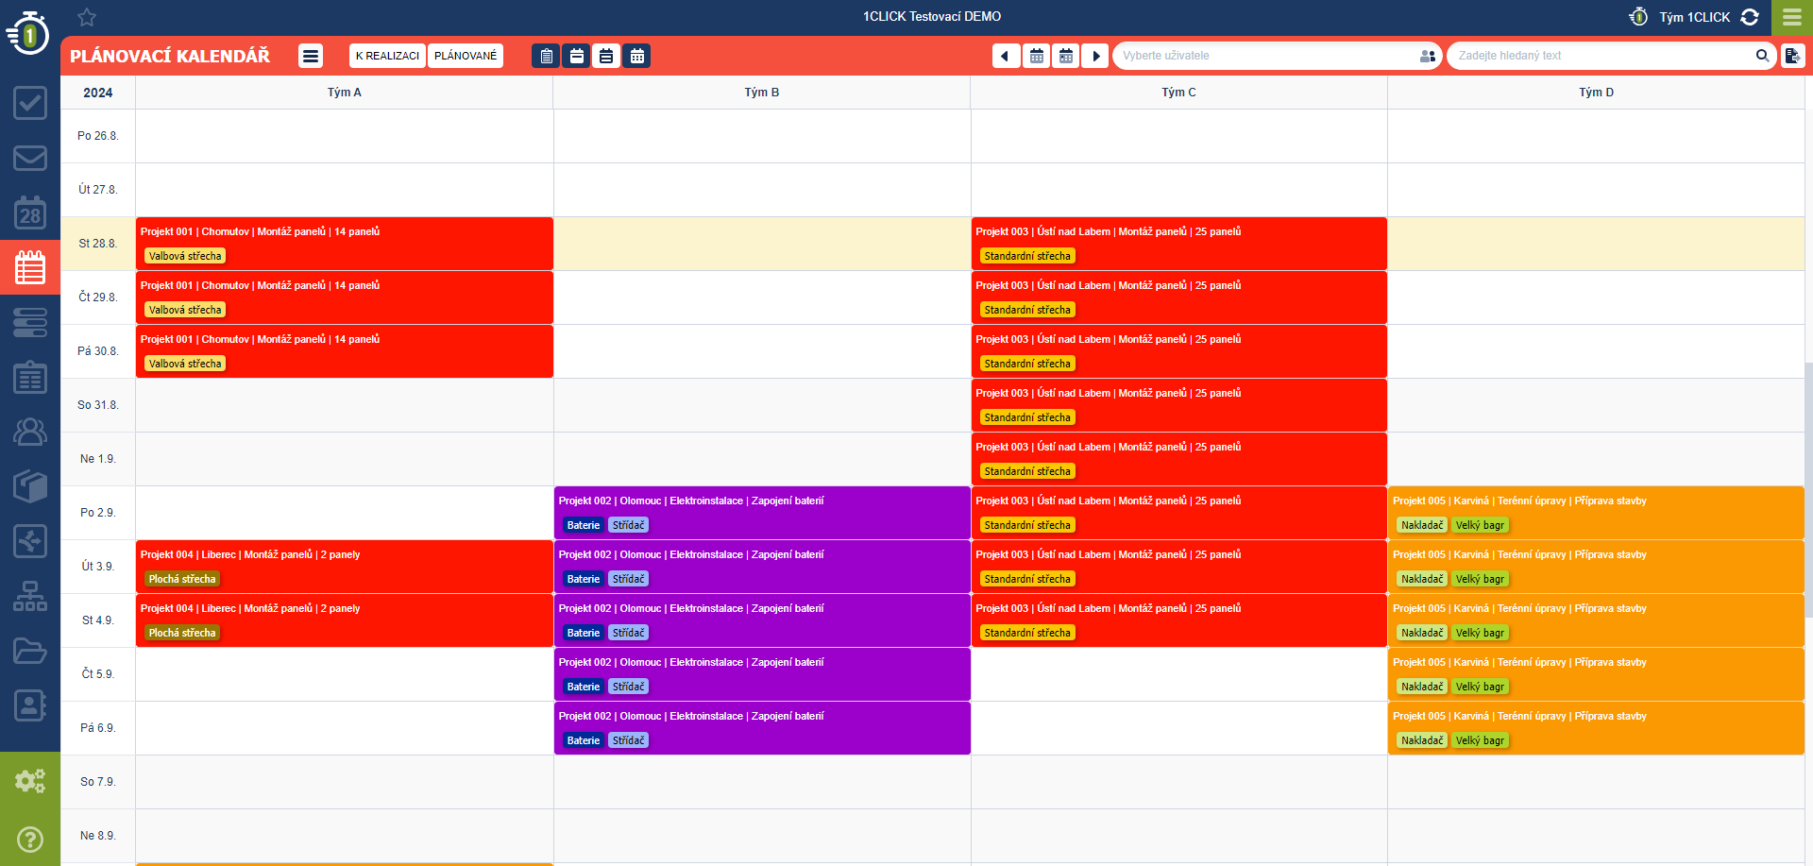1813x866 pixels.
Task: Switch to month grid calendar view icon
Action: [636, 56]
